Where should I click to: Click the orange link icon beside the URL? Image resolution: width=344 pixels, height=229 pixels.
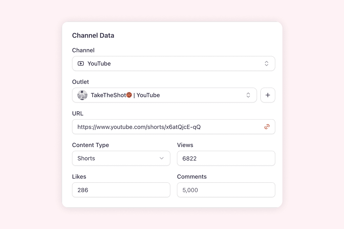267,126
